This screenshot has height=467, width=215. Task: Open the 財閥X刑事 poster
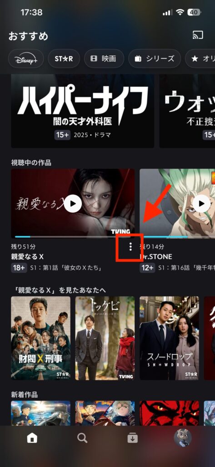click(x=41, y=338)
